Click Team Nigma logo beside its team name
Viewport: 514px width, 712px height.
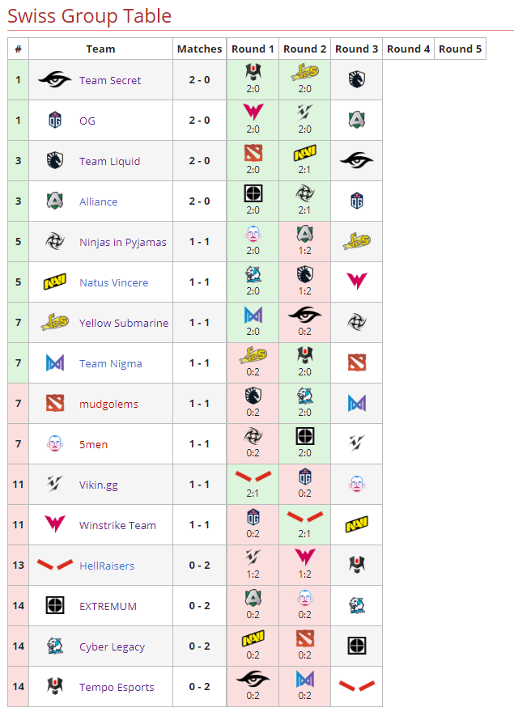pyautogui.click(x=54, y=363)
